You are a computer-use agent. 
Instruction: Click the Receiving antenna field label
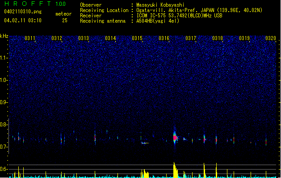tap(103, 21)
